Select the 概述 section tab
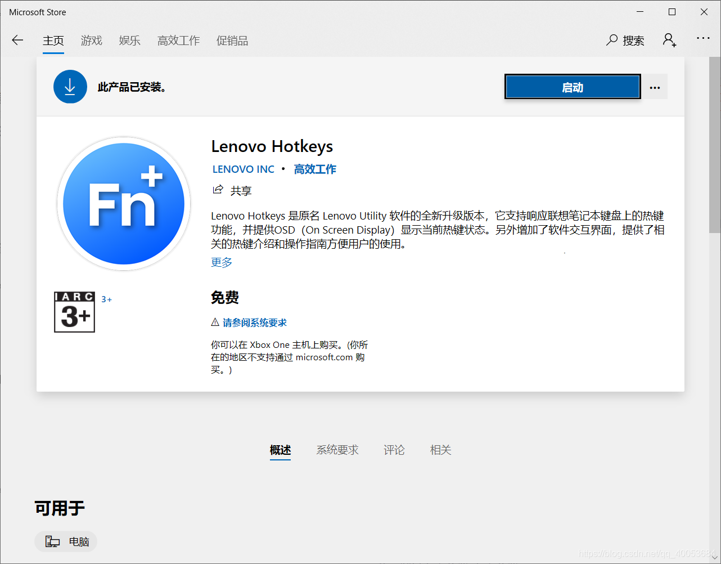Screen dimensions: 721x564 280,450
